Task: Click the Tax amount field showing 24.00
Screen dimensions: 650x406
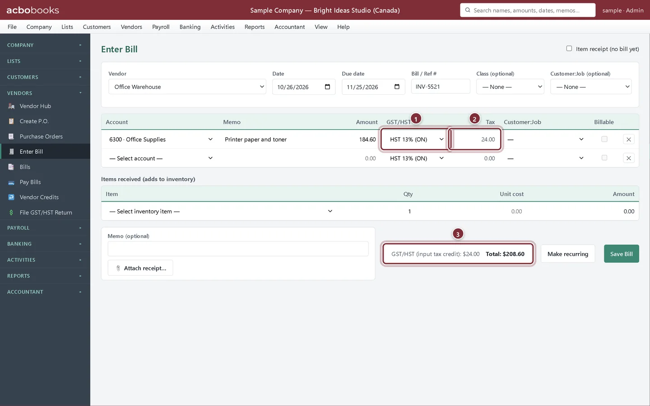Action: 475,139
